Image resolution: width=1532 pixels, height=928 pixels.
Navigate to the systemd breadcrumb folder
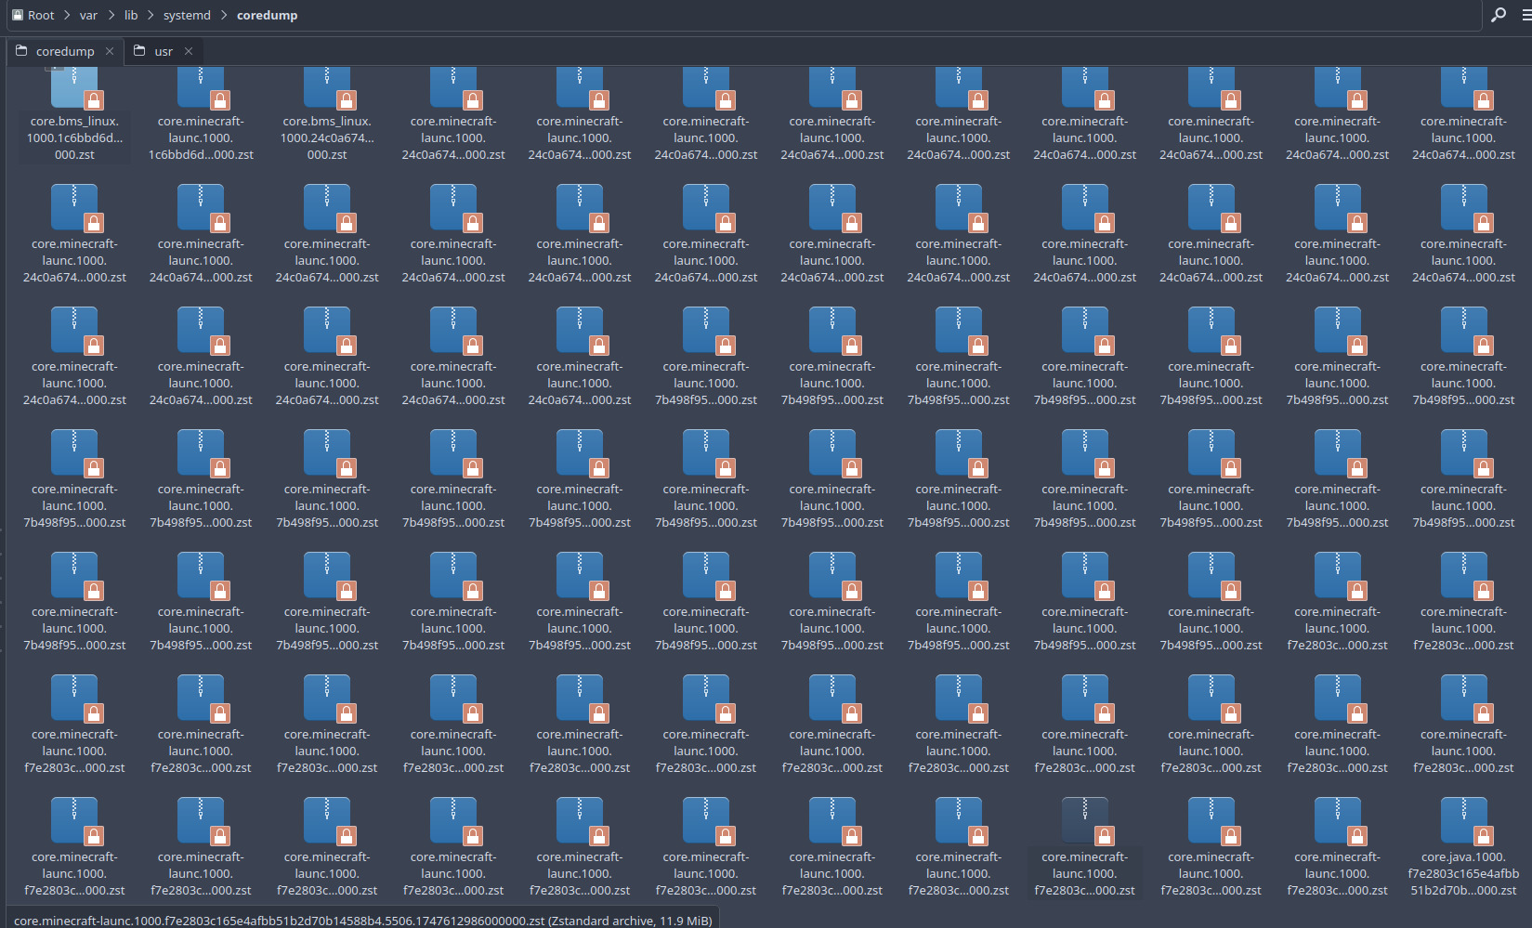click(187, 15)
